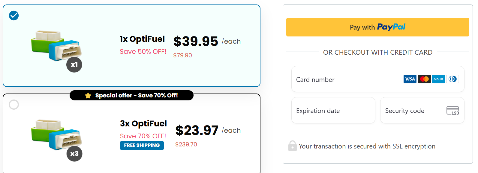Click the $39.95 price text
Screen dimensions: 478x173
[x=196, y=41]
